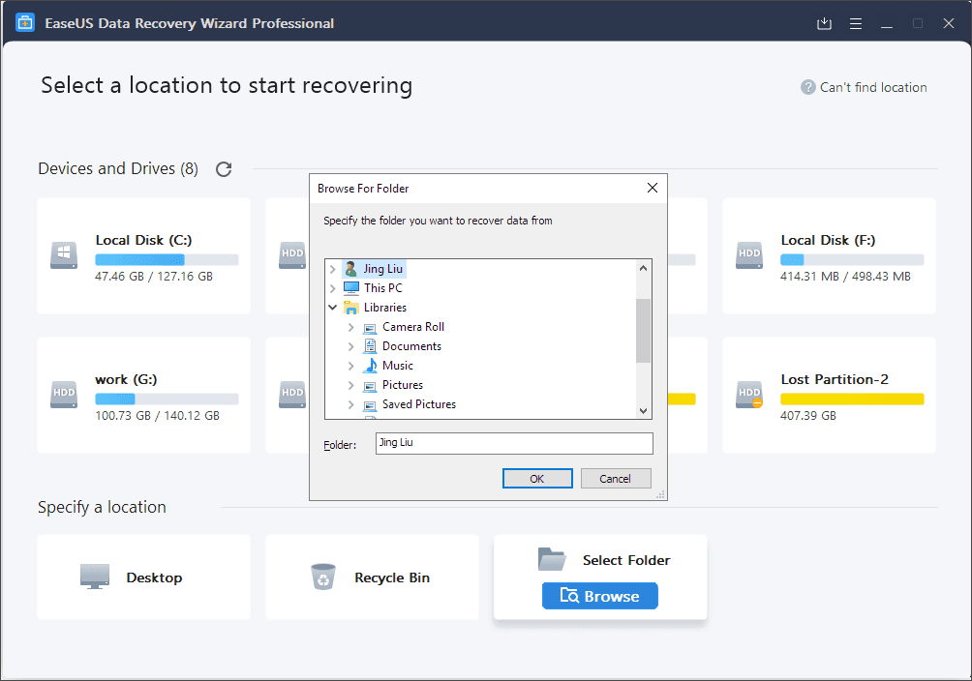Click the folder tree scroll down arrow
Image resolution: width=972 pixels, height=681 pixels.
click(x=644, y=411)
